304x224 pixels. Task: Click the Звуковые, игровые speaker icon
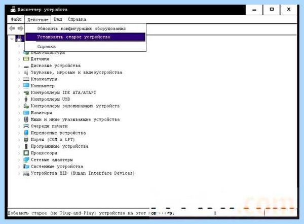(x=26, y=73)
